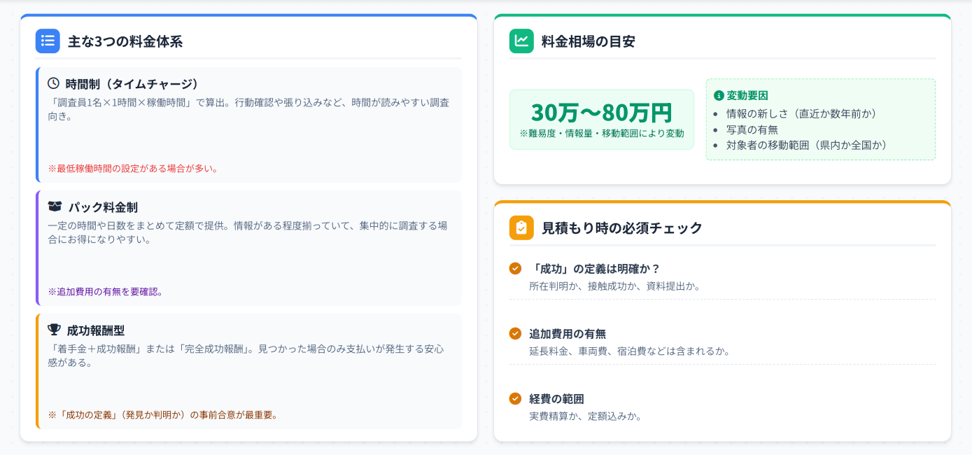972x455 pixels.
Task: Click the green chart icon beside 料金相場の目安
Action: (x=521, y=41)
